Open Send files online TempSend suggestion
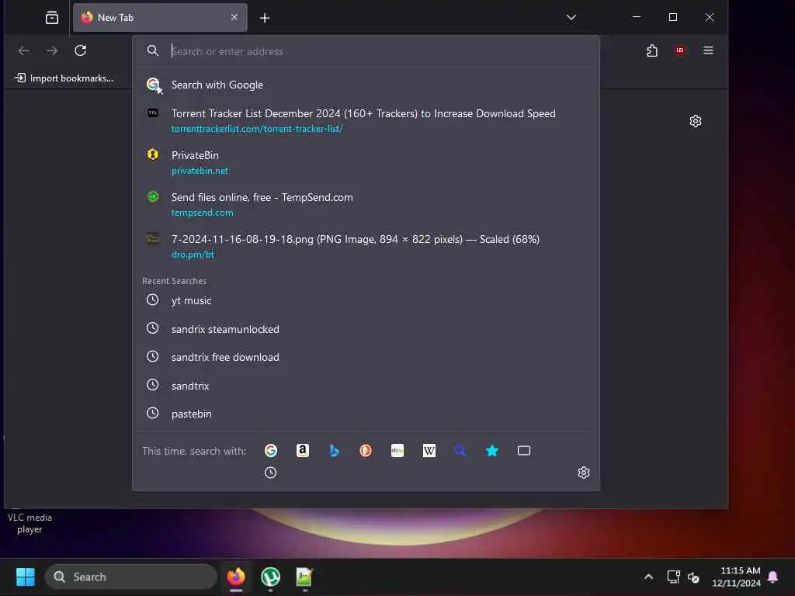This screenshot has width=795, height=596. tap(366, 204)
